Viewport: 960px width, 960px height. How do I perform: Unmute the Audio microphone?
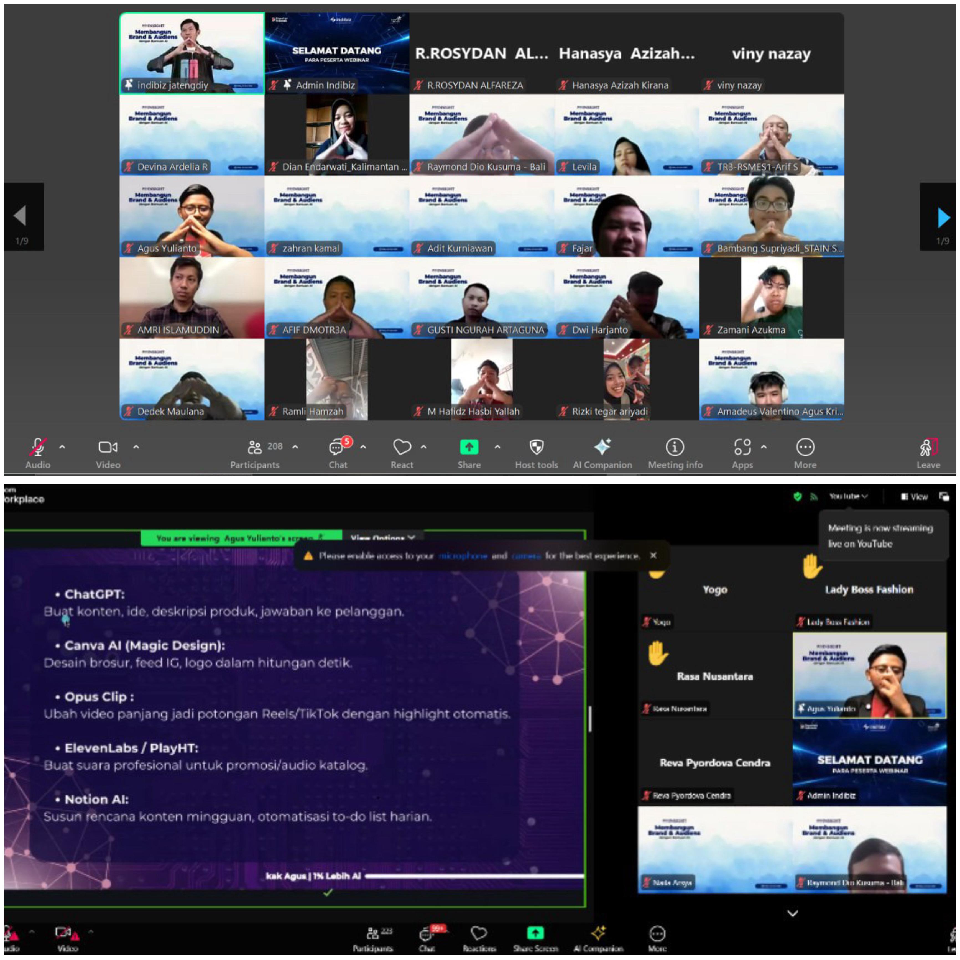click(x=38, y=447)
